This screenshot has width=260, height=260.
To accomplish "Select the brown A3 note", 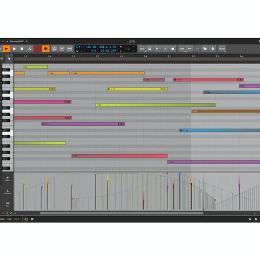I will 226,111.
